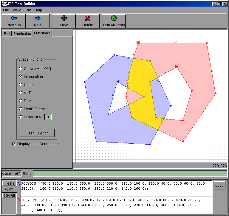Image resolution: width=229 pixels, height=216 pixels.
Task: Go to the Previous test case
Action: coord(14,21)
